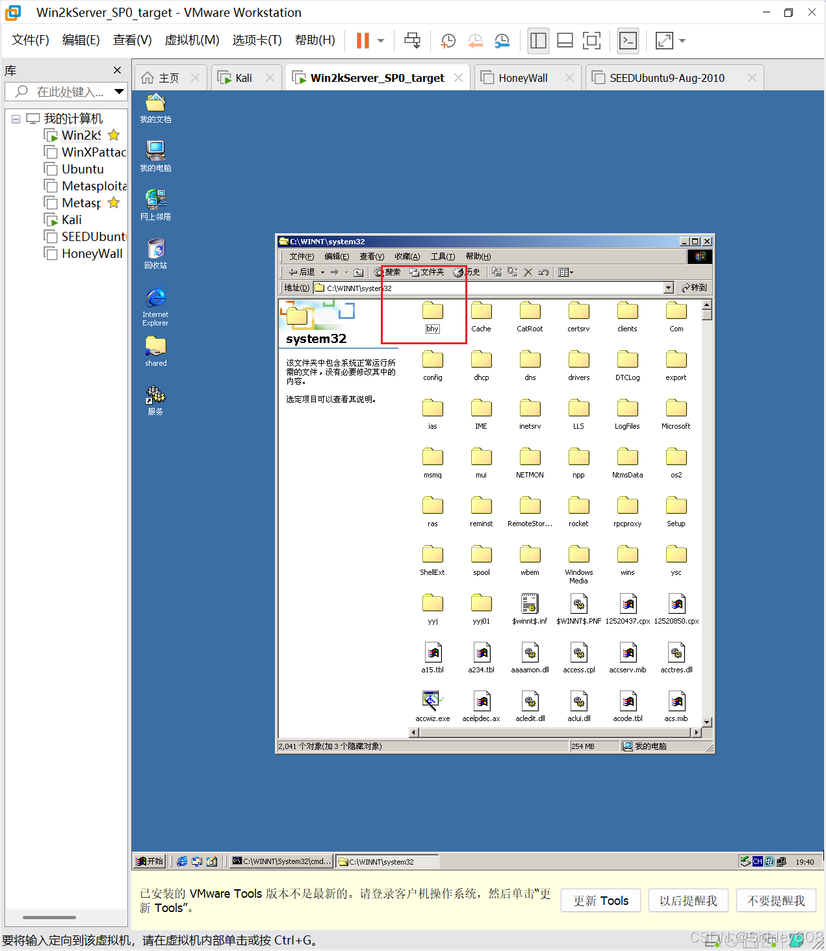
Task: Click the undo toolbar icon
Action: [x=544, y=272]
